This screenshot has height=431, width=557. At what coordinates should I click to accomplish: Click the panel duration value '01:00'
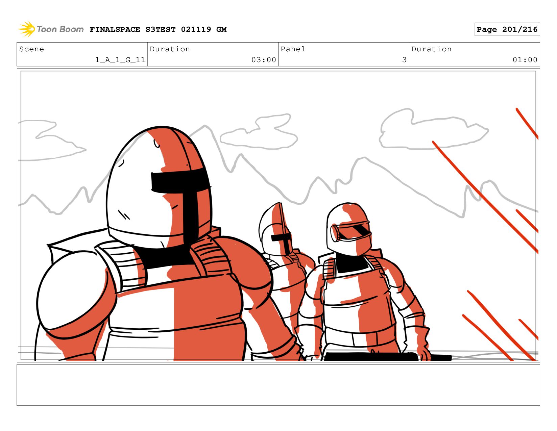click(525, 60)
